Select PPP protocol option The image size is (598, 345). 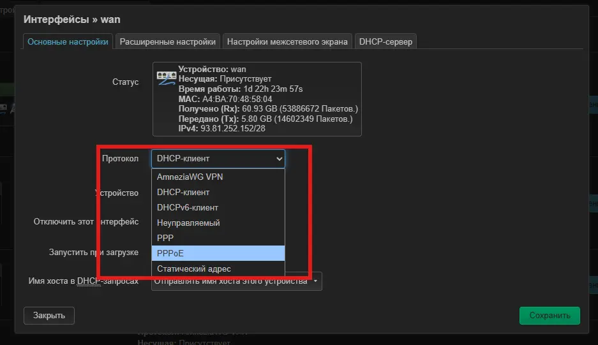(x=218, y=238)
